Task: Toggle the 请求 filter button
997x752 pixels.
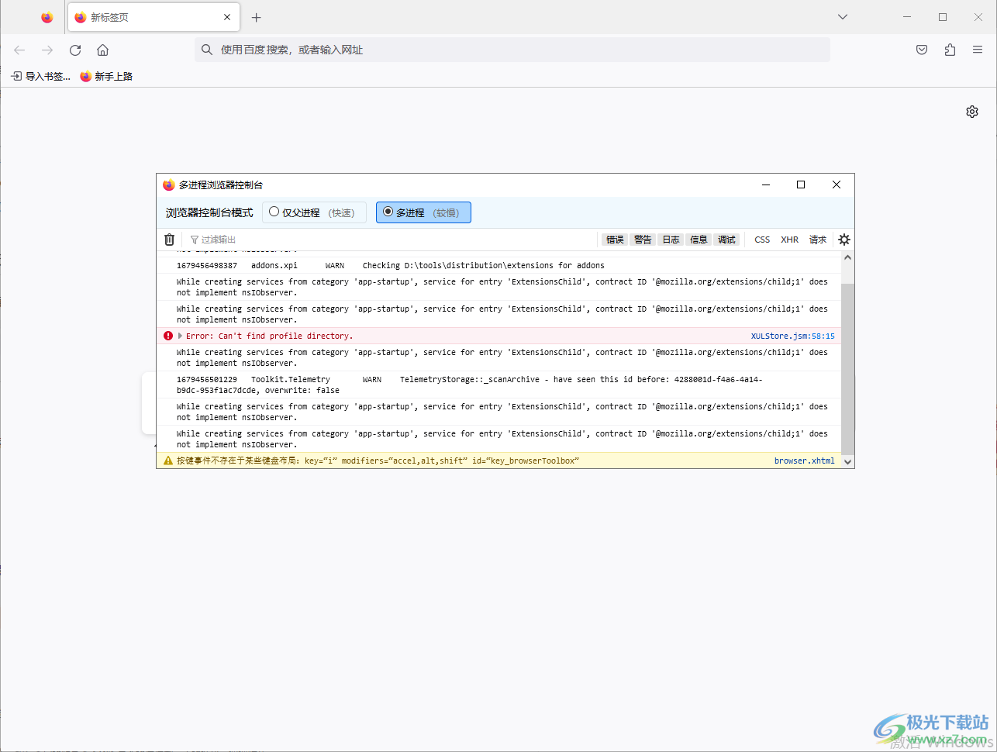Action: (818, 240)
